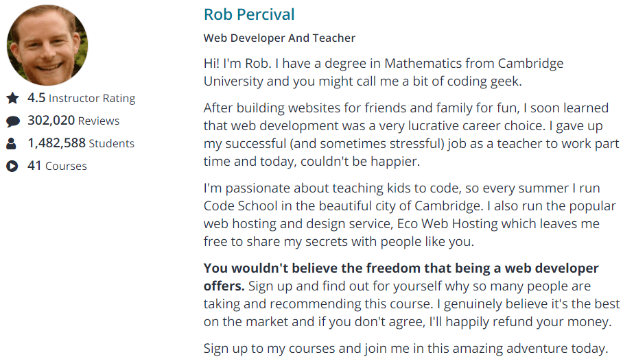This screenshot has width=623, height=359.
Task: Click the speech bubble Reviews icon
Action: [x=12, y=121]
